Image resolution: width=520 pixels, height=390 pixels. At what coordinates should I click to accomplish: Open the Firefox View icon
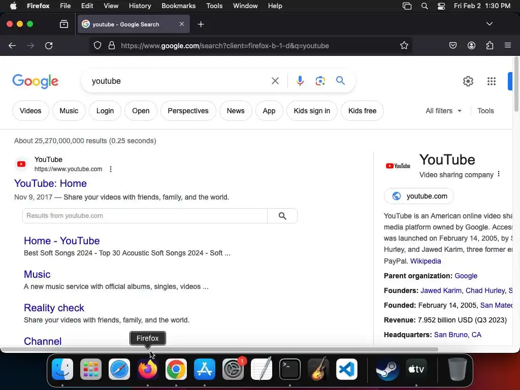(64, 24)
